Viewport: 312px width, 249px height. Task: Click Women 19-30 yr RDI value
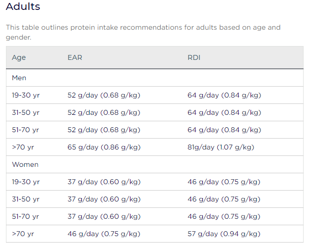coord(224,182)
